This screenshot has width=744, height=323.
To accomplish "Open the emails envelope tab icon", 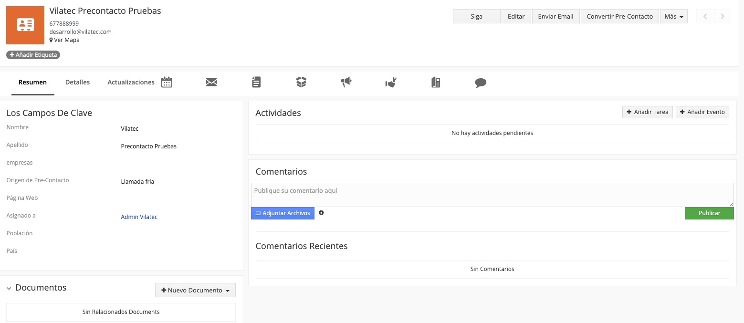I will tap(211, 83).
